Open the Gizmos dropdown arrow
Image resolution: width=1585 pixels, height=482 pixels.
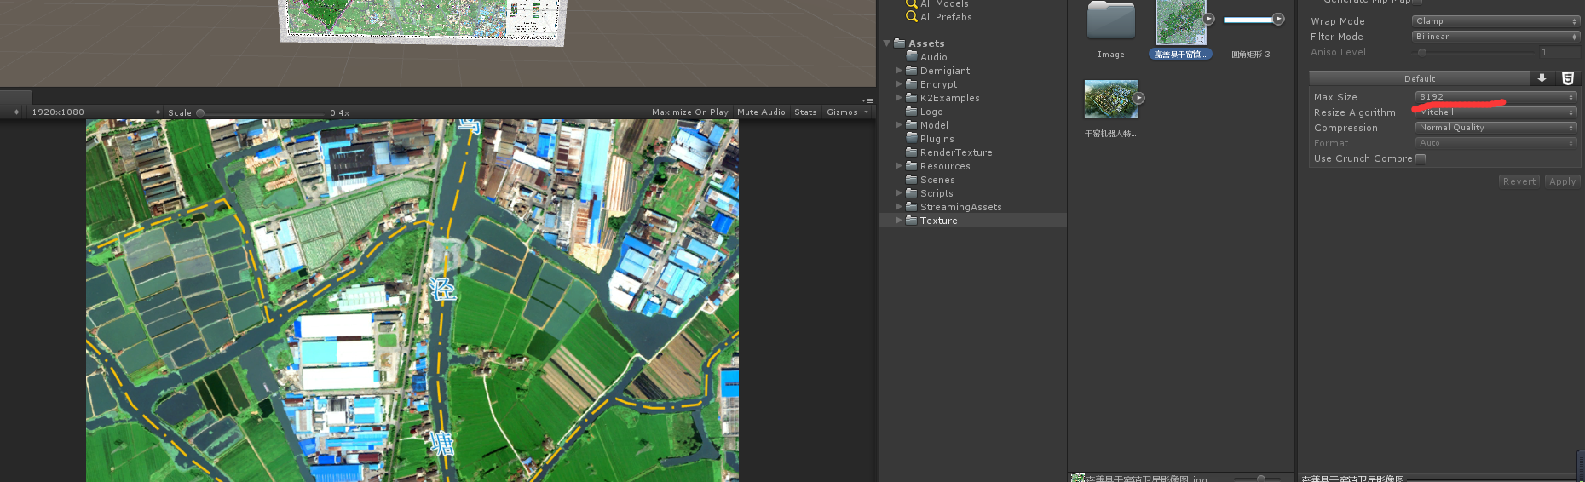[x=867, y=112]
